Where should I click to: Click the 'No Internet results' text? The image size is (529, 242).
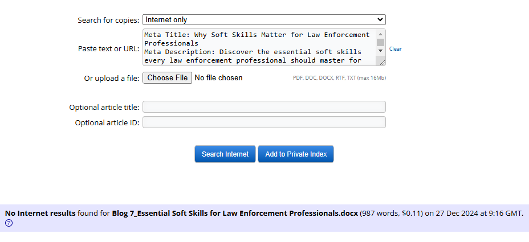pyautogui.click(x=40, y=214)
